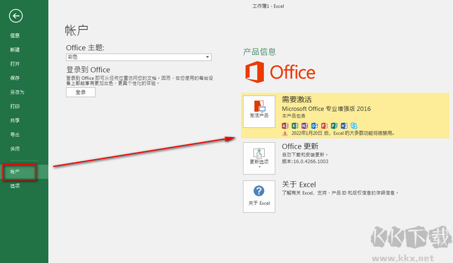453x263 pixels.
Task: Click the 关于 Excel button
Action: click(x=259, y=197)
